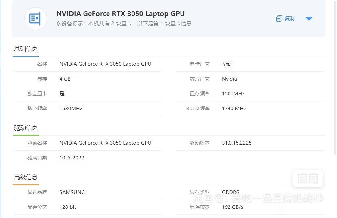Click the 显存频率 value 1500MHz
337x218 pixels.
pos(233,94)
